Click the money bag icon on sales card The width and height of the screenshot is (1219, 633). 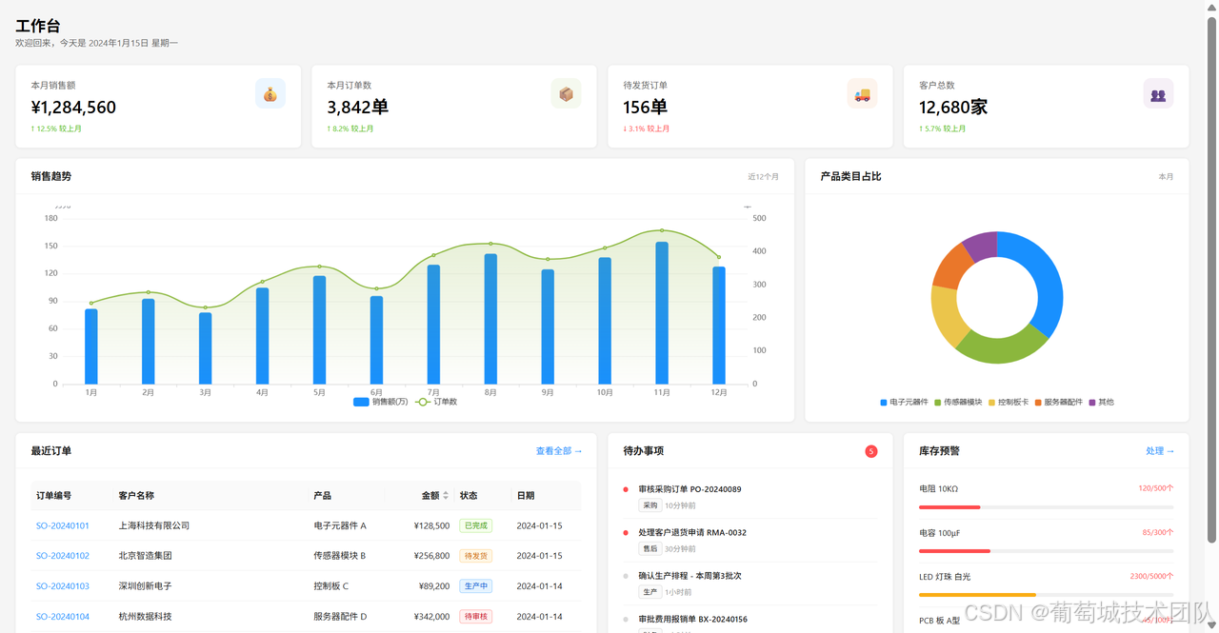point(270,93)
